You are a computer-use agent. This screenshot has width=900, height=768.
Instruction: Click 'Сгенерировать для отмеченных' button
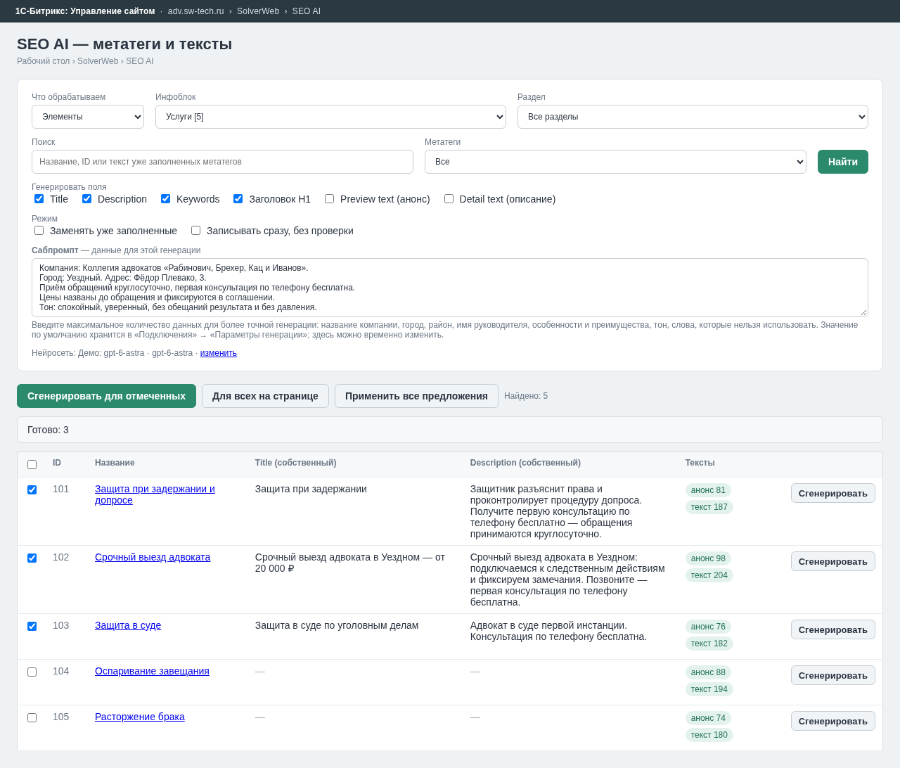(x=106, y=396)
